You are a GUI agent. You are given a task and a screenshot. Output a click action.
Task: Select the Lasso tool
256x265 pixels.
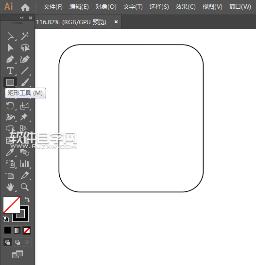point(25,48)
